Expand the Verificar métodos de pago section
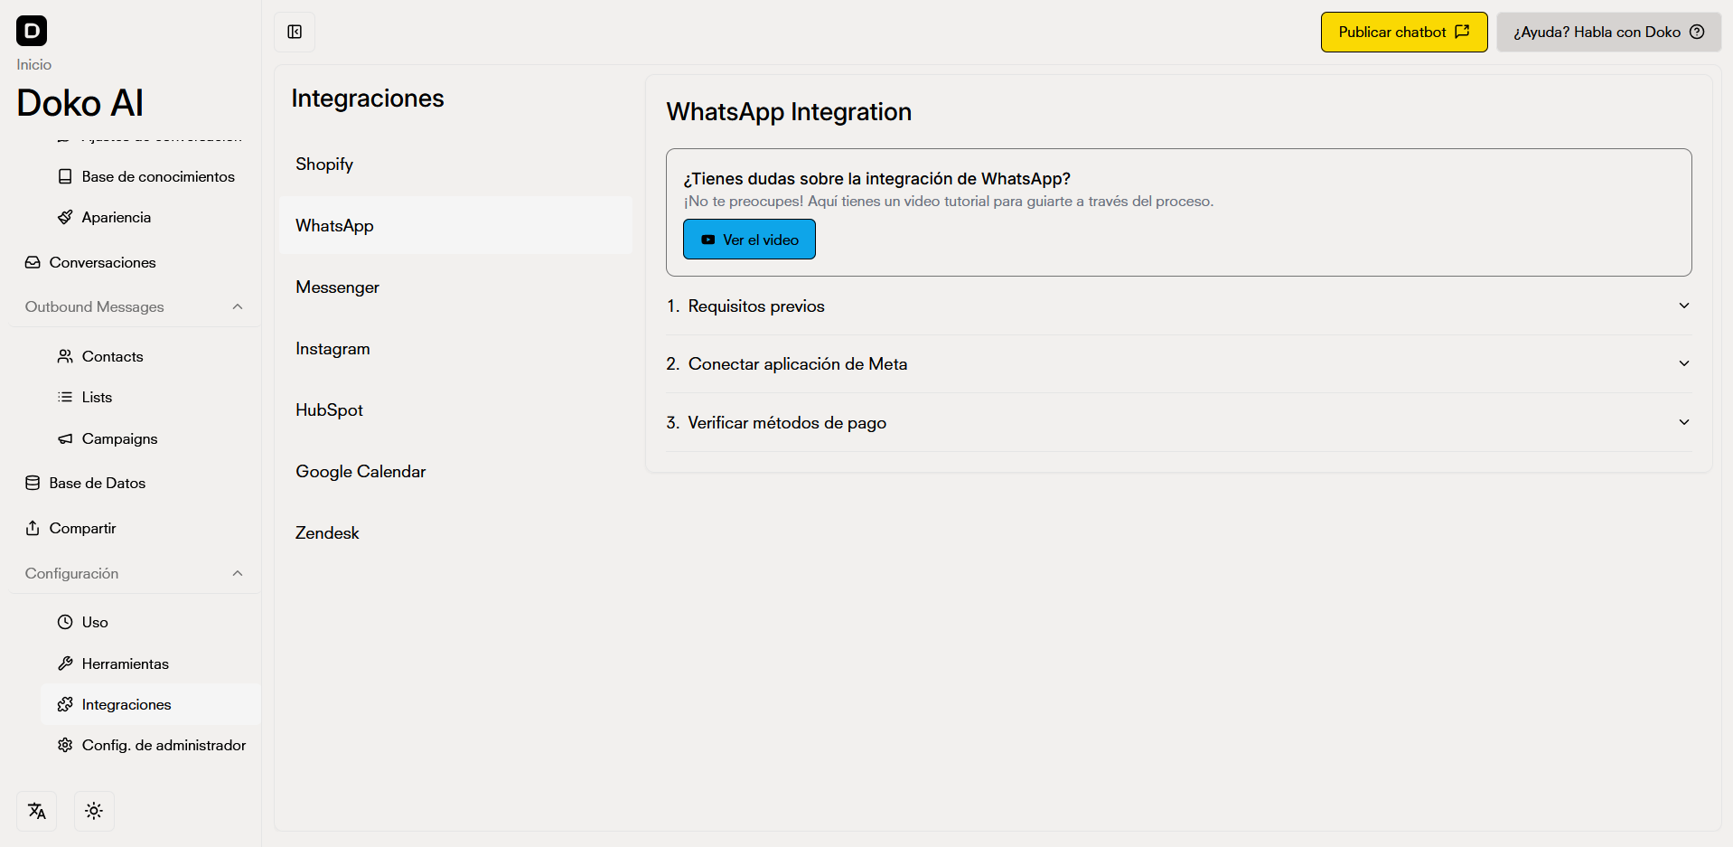The width and height of the screenshot is (1733, 847). 1683,422
